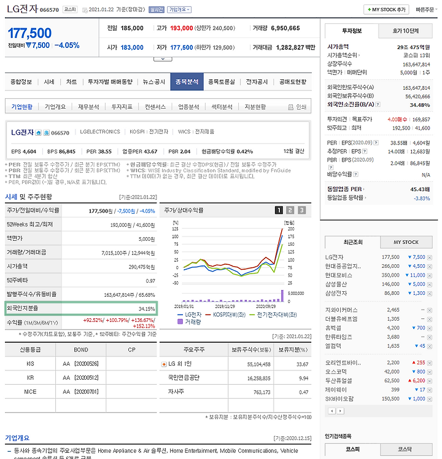Select 지분현황 sub-tab
The image size is (442, 459).
255,107
